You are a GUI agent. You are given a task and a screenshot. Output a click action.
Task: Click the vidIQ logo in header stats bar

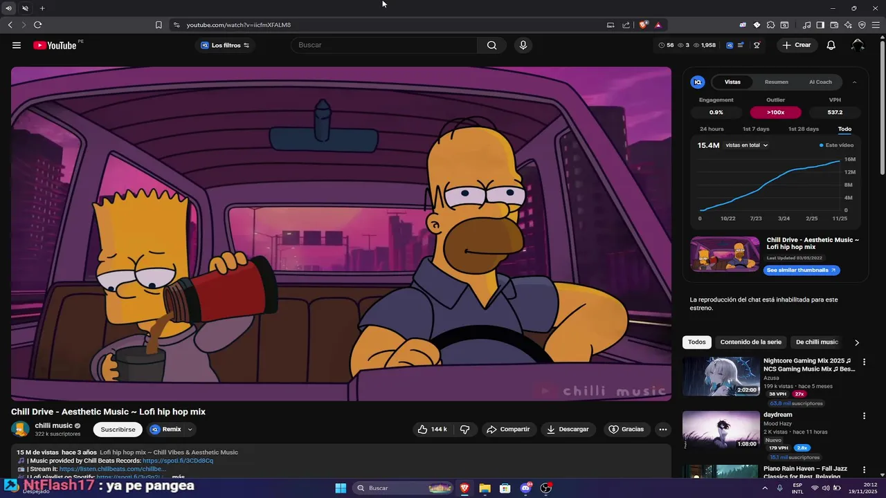[730, 45]
